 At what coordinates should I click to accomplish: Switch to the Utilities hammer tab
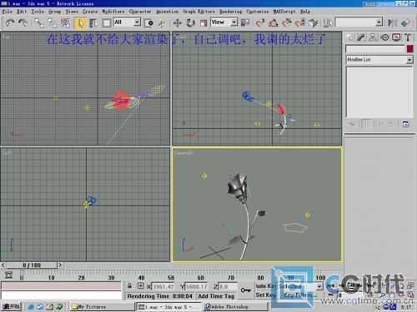tap(408, 37)
